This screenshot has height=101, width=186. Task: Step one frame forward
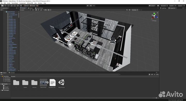(94, 6)
